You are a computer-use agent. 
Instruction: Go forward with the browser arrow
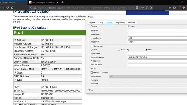point(3,8)
